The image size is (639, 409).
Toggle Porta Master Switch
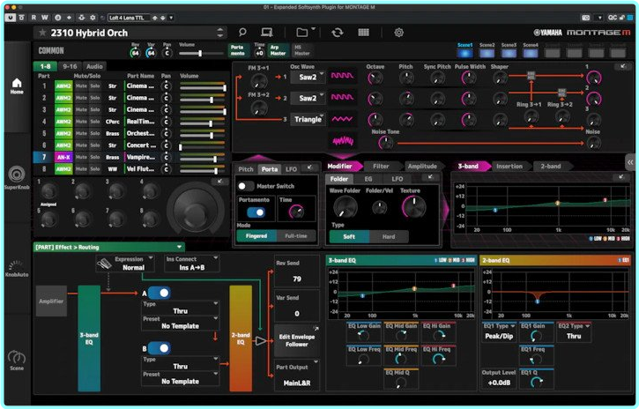pos(246,186)
